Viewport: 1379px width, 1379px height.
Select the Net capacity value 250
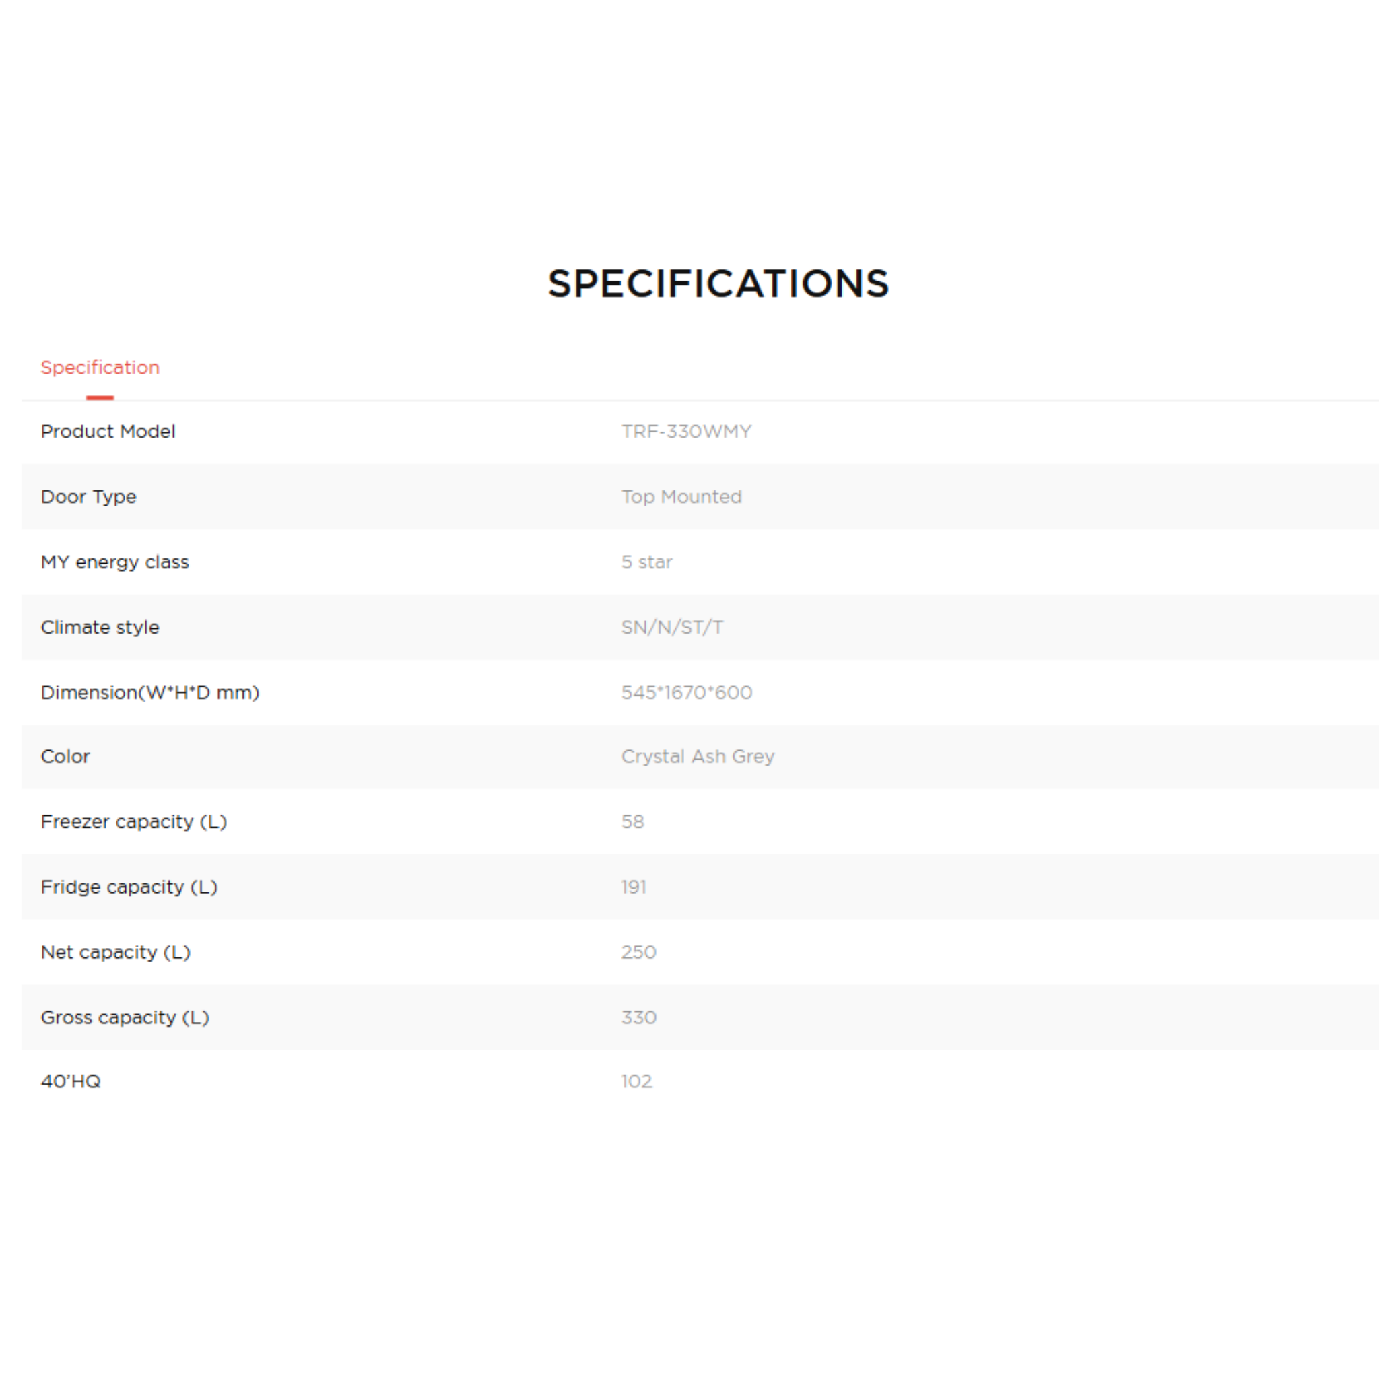coord(638,952)
